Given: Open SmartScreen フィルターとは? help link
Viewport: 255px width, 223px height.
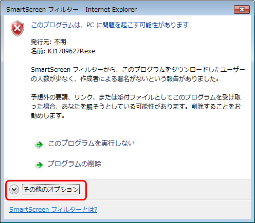Looking at the screenshot, I should 53,209.
